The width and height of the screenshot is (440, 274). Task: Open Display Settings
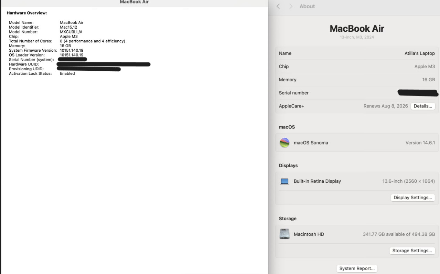click(412, 198)
